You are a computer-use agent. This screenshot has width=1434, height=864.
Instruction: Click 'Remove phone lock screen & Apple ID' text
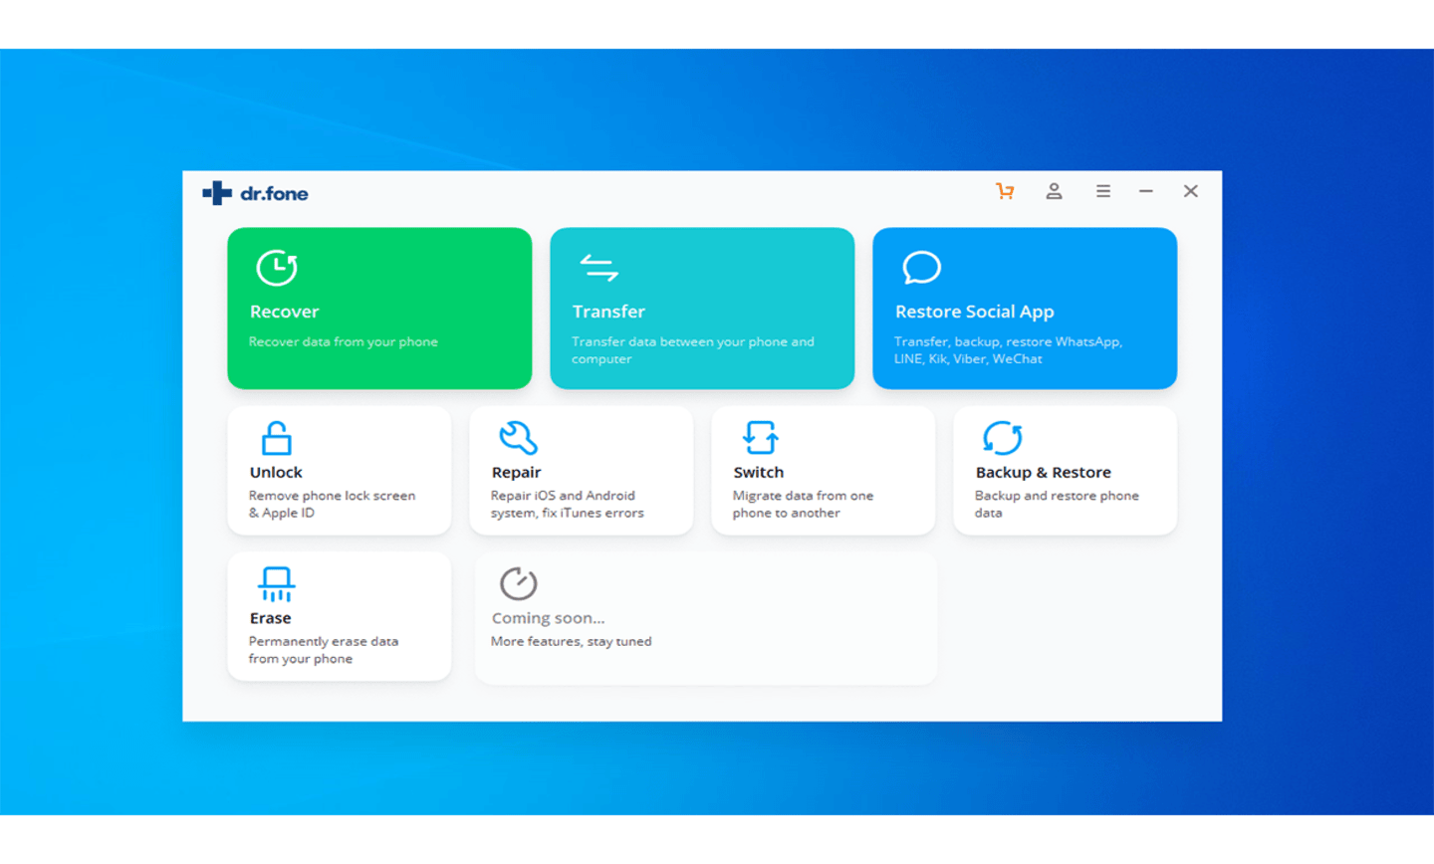332,505
